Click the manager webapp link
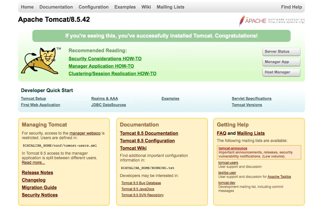Screen dimensions: 319x210 (85, 133)
